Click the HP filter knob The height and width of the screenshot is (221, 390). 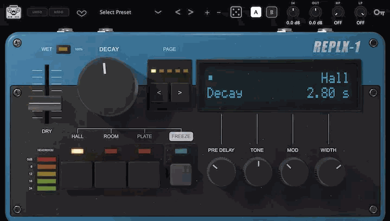tap(338, 12)
